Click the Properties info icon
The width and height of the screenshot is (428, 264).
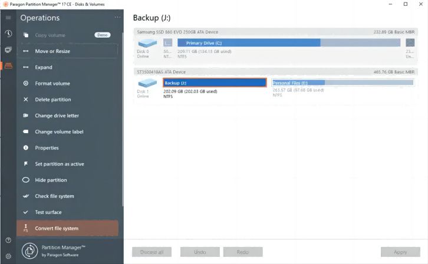(x=26, y=147)
